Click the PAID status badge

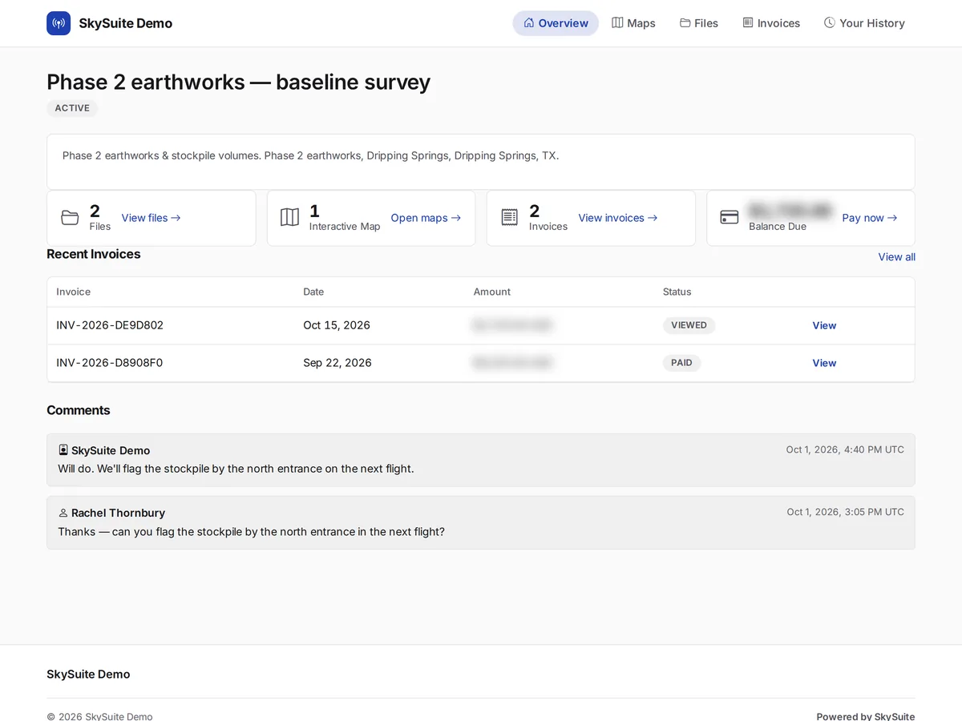(x=681, y=363)
